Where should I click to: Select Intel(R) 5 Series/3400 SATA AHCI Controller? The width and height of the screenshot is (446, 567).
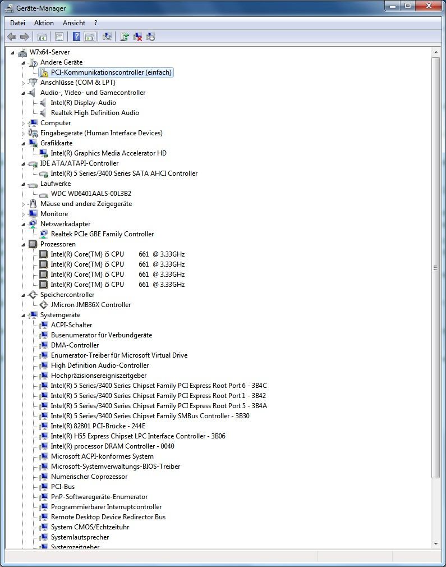[125, 173]
